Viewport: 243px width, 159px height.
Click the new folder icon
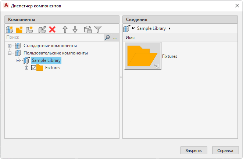click(x=19, y=29)
